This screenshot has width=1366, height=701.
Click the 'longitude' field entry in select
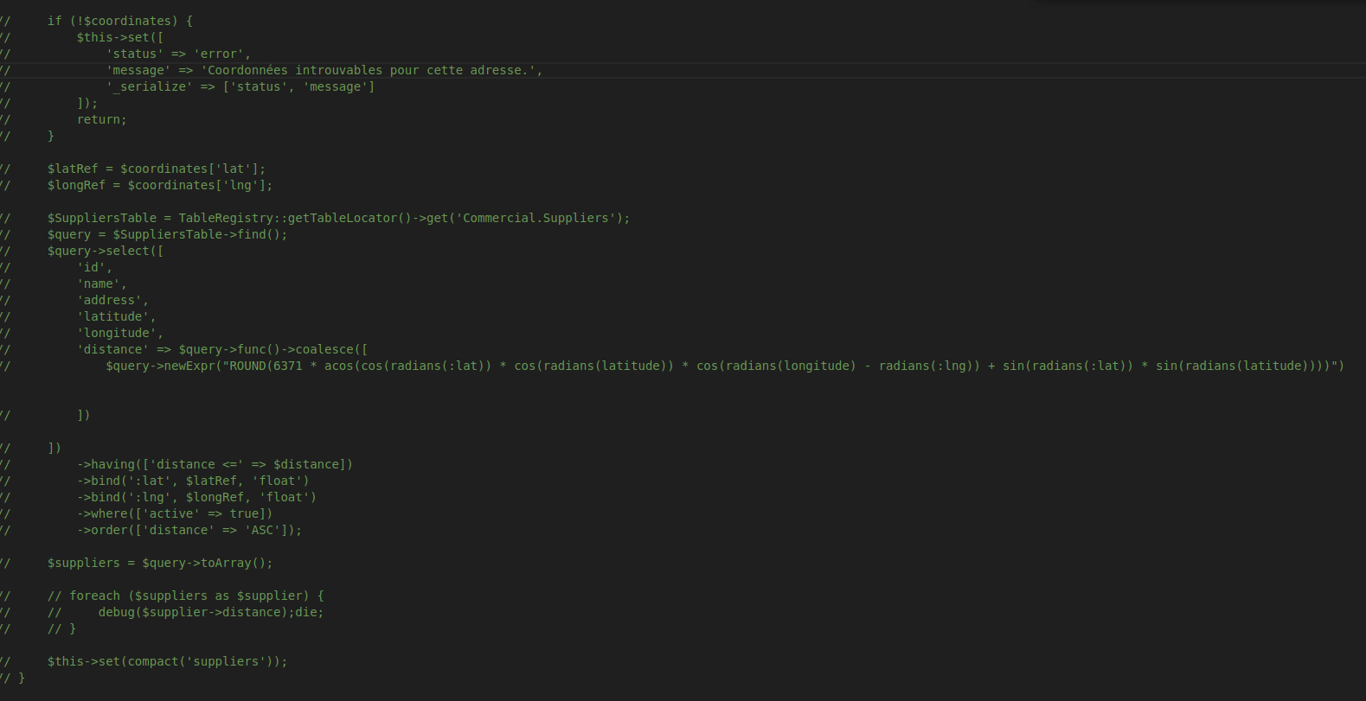(119, 333)
